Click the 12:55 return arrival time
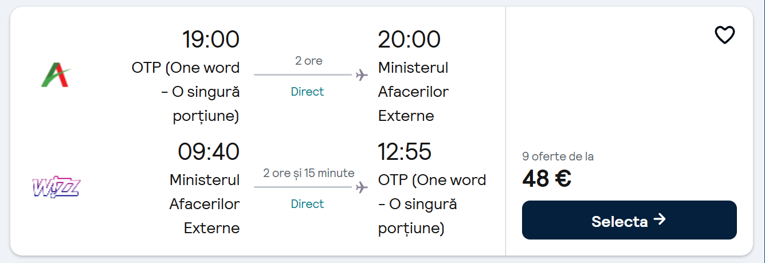Screen dimensions: 765x263 [405, 152]
